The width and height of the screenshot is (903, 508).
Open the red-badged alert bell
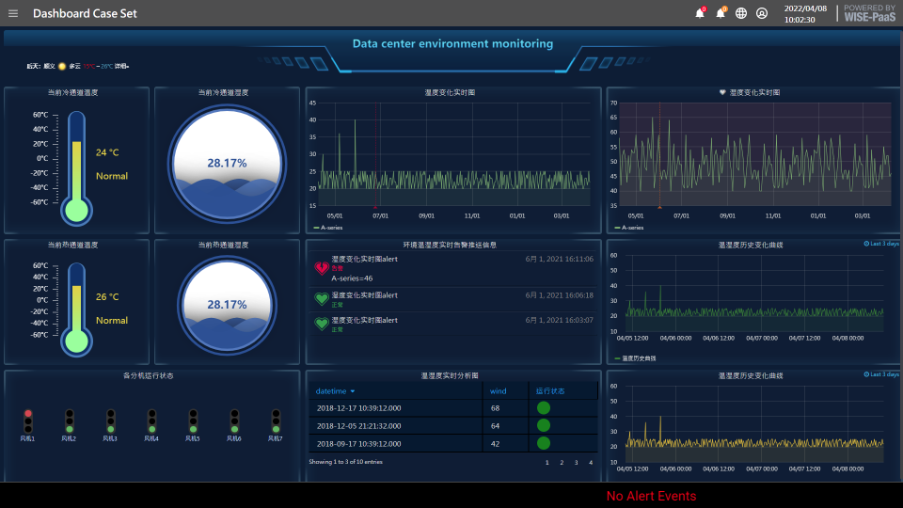[x=700, y=13]
